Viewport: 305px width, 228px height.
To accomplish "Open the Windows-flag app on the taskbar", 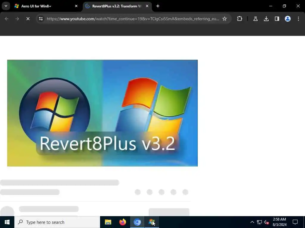I will [x=152, y=222].
